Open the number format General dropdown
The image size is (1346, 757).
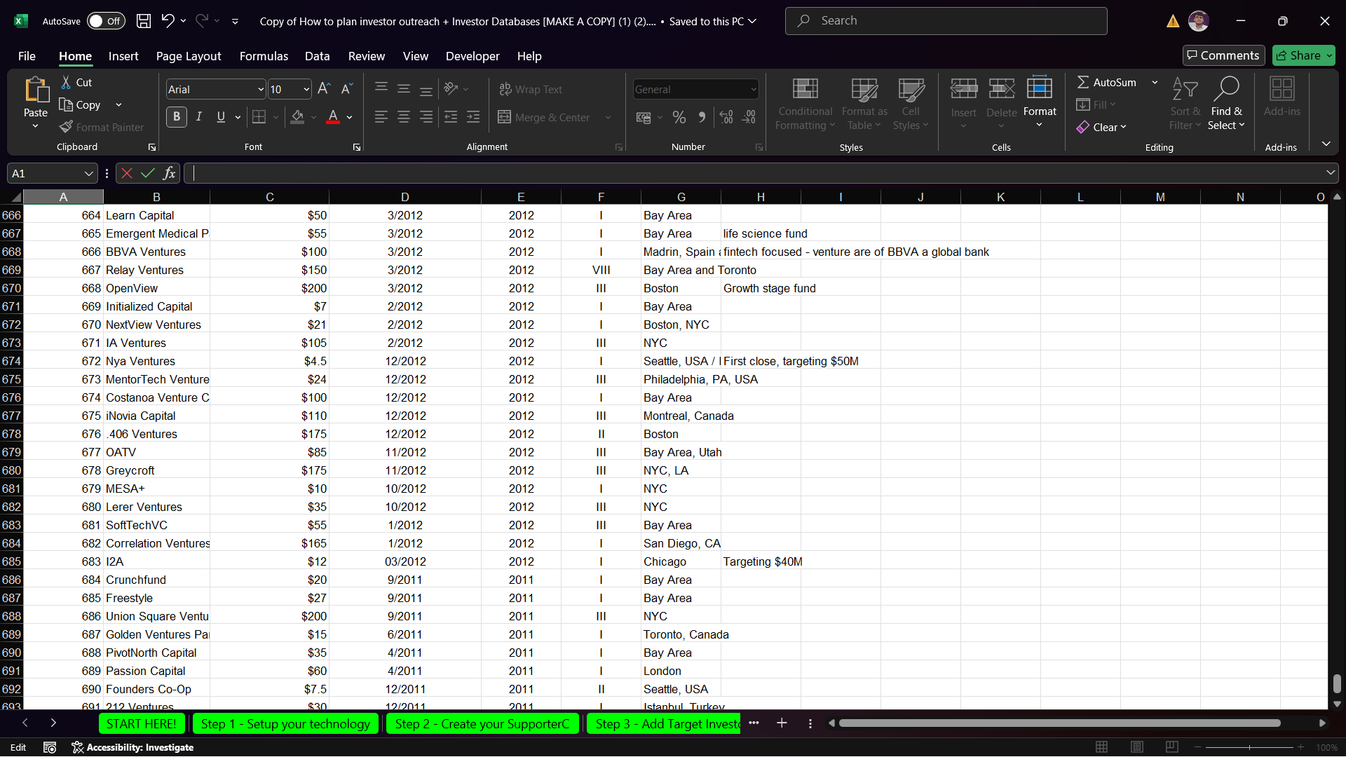pyautogui.click(x=754, y=89)
